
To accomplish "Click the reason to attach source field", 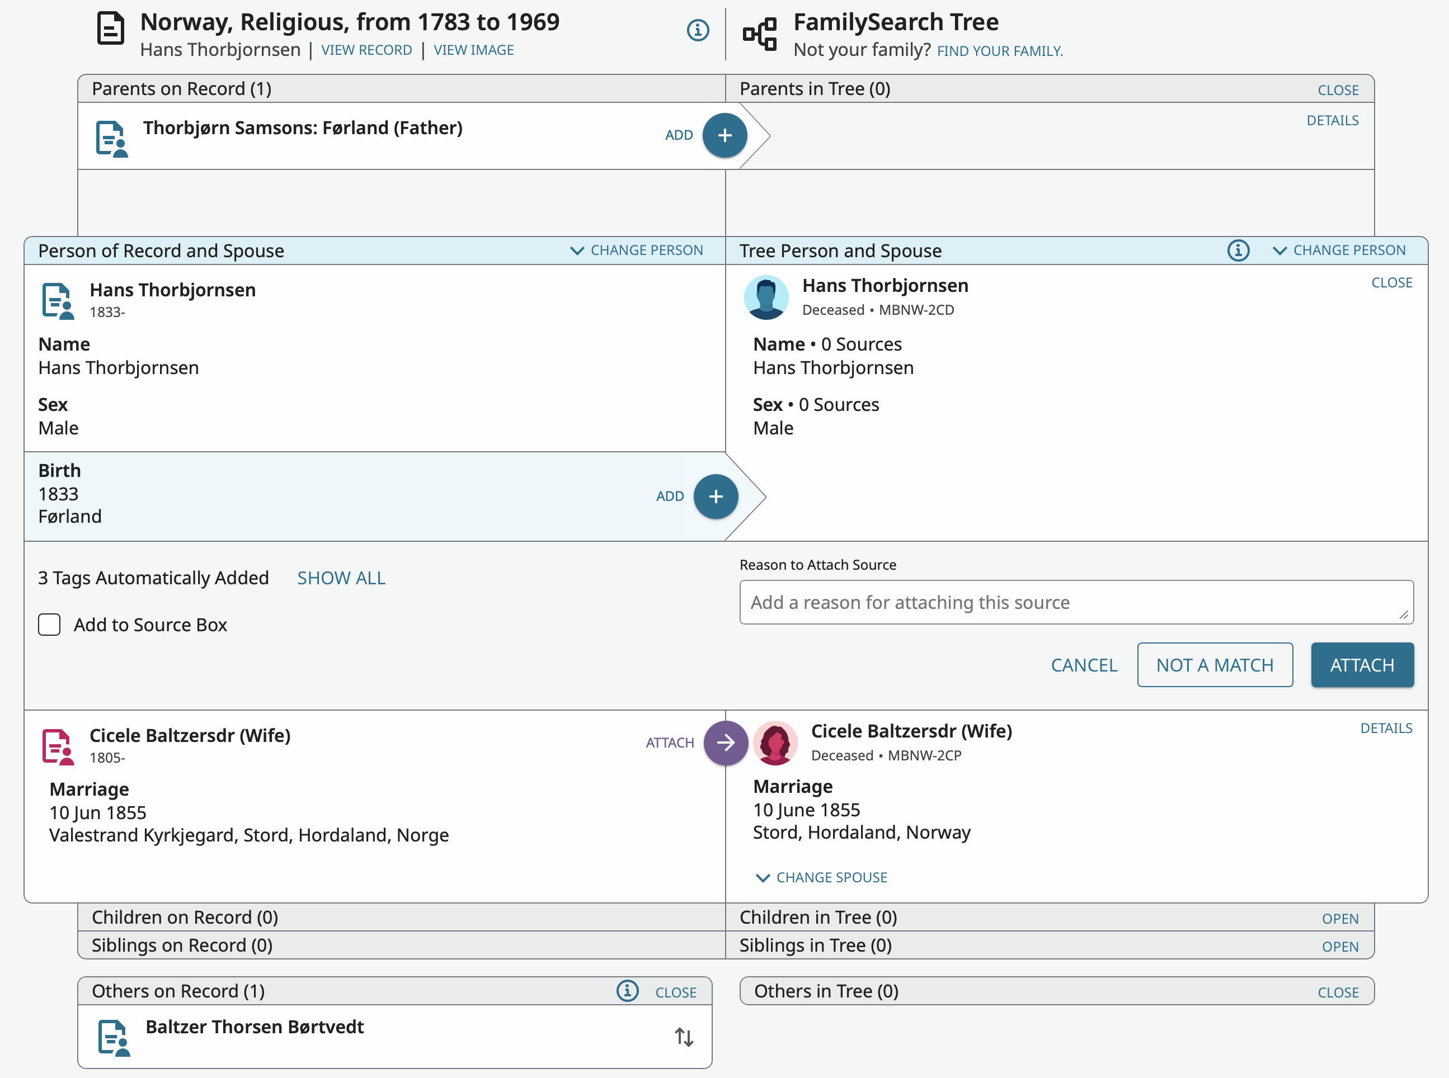I will pyautogui.click(x=1075, y=602).
